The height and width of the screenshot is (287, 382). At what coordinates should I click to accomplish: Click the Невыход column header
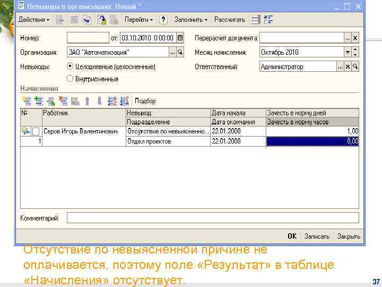click(x=168, y=113)
